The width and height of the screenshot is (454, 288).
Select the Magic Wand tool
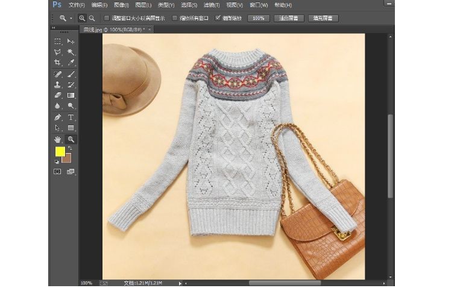(x=71, y=52)
